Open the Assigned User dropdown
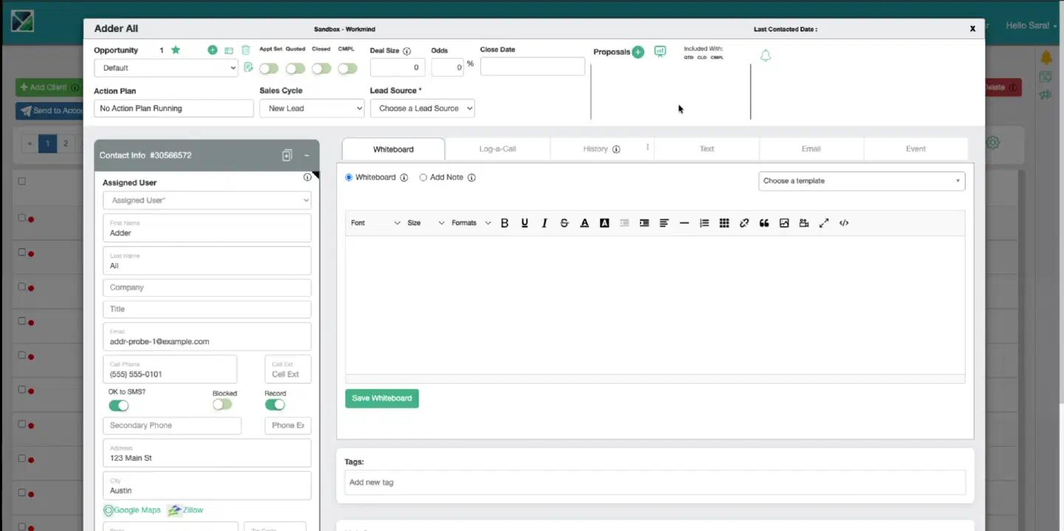The height and width of the screenshot is (531, 1064). [x=207, y=200]
